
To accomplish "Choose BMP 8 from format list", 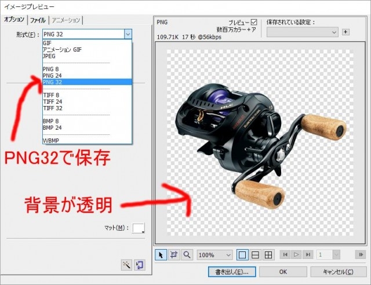I will [87, 121].
